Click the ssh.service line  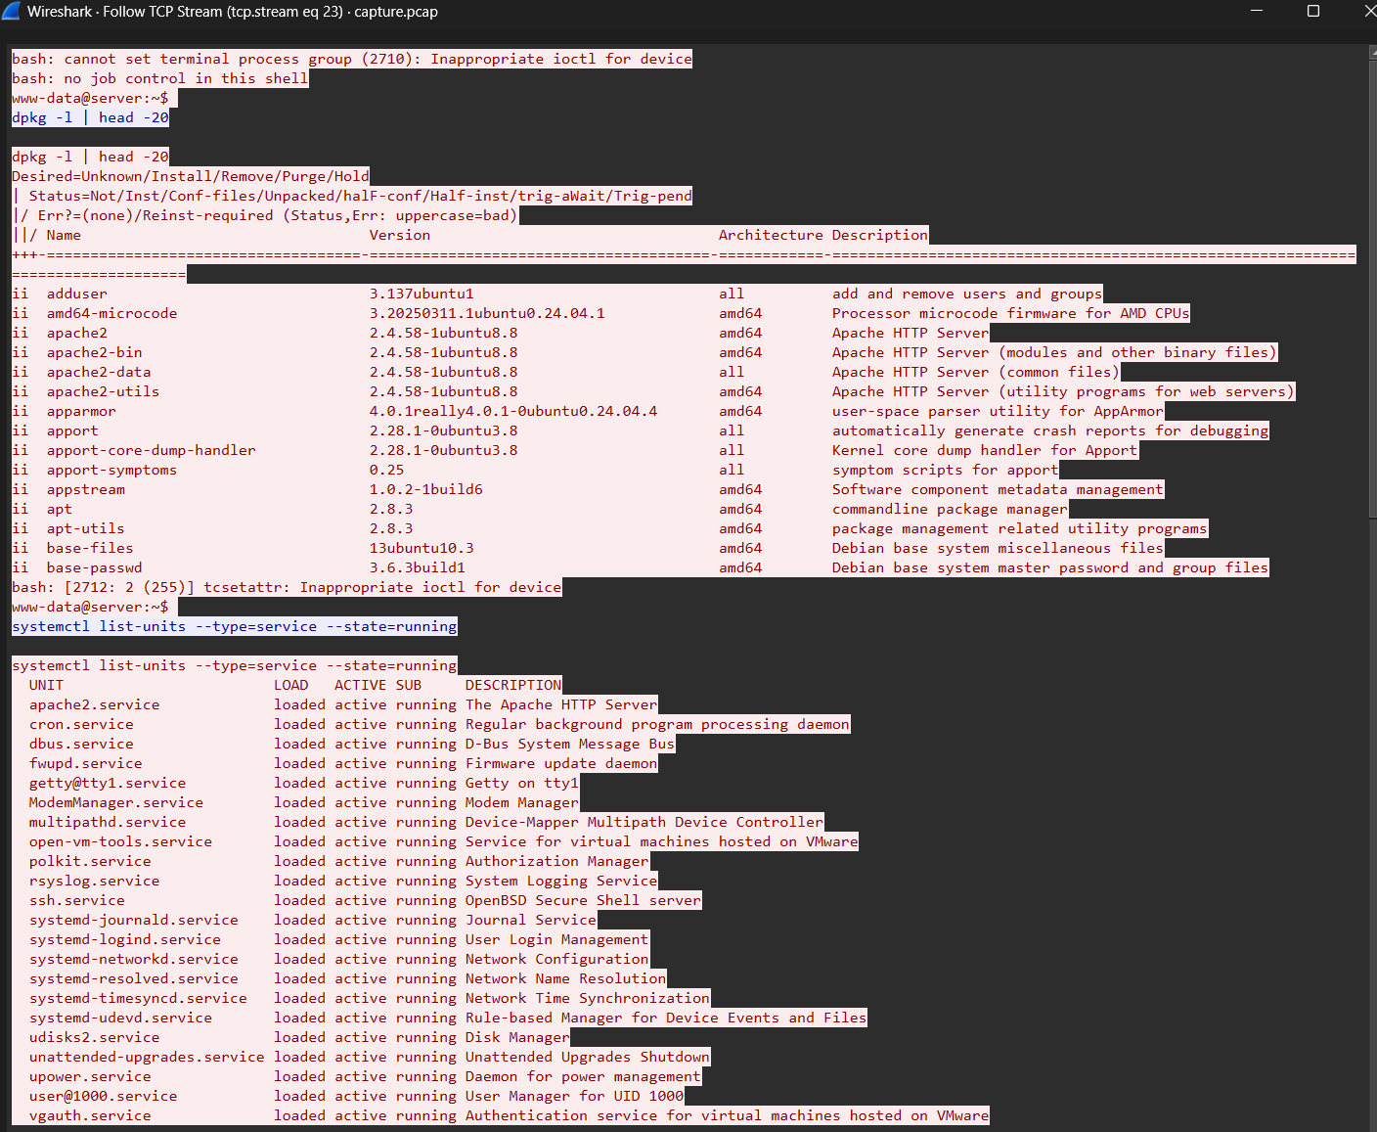[x=76, y=899]
